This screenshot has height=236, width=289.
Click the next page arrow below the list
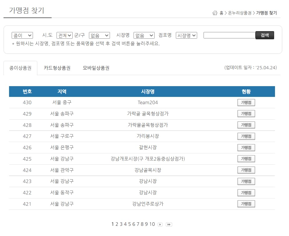click(x=160, y=224)
